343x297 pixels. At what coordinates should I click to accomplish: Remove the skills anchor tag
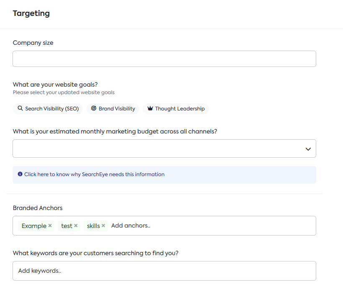(x=103, y=225)
